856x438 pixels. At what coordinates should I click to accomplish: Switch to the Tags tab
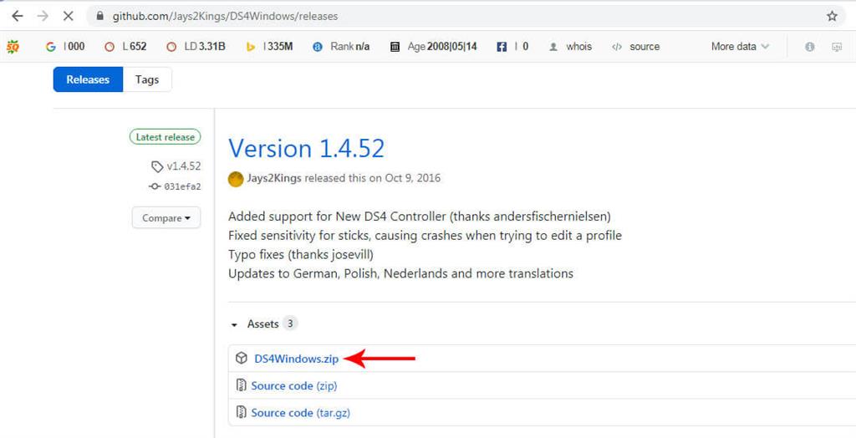pyautogui.click(x=146, y=79)
